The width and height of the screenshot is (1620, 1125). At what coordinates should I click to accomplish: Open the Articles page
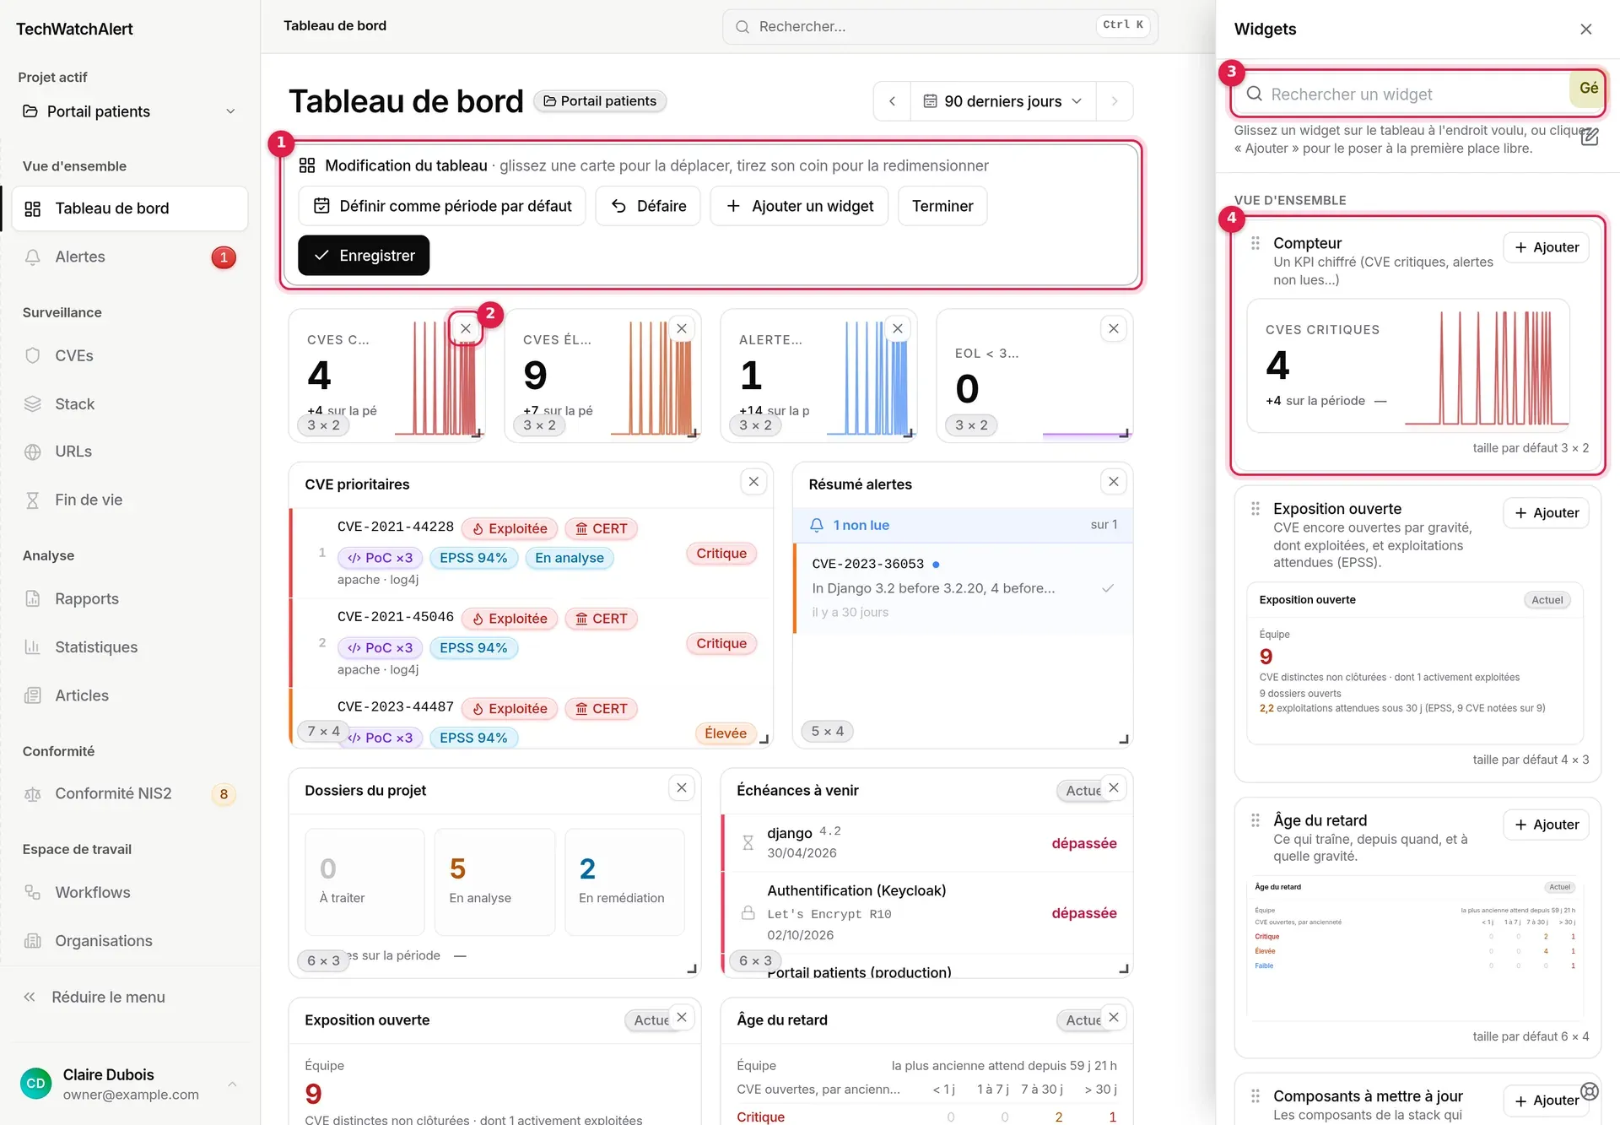click(129, 695)
